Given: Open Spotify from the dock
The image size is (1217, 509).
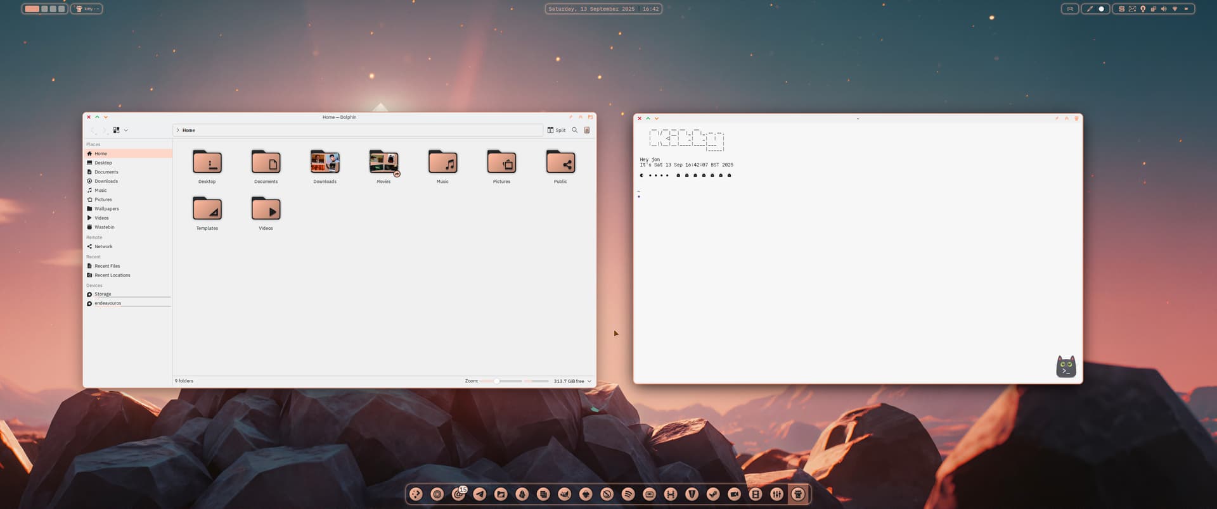Looking at the screenshot, I should click(628, 494).
